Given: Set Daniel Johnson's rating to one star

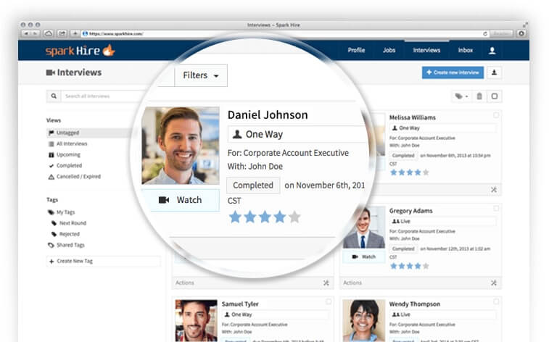Looking at the screenshot, I should (x=235, y=217).
